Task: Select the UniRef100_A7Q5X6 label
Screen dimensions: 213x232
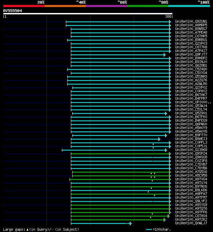Action: coord(191,172)
